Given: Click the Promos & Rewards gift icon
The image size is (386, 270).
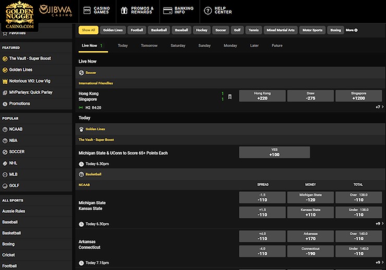Looking at the screenshot, I should click(124, 10).
